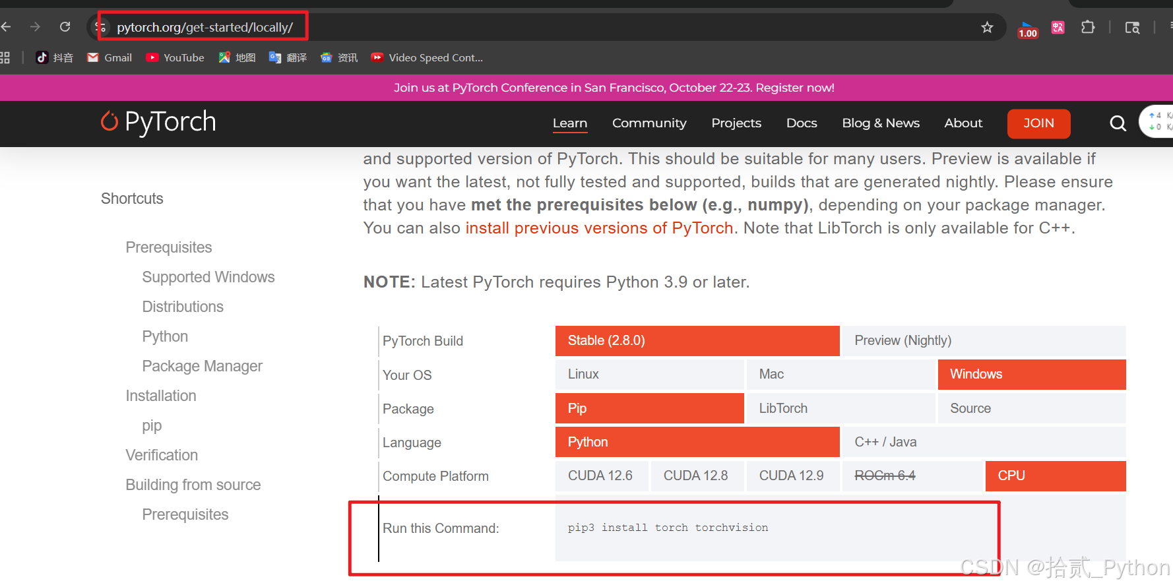Screen dimensions: 1173x587
Task: Go to Building from source shortcut
Action: [x=193, y=485]
